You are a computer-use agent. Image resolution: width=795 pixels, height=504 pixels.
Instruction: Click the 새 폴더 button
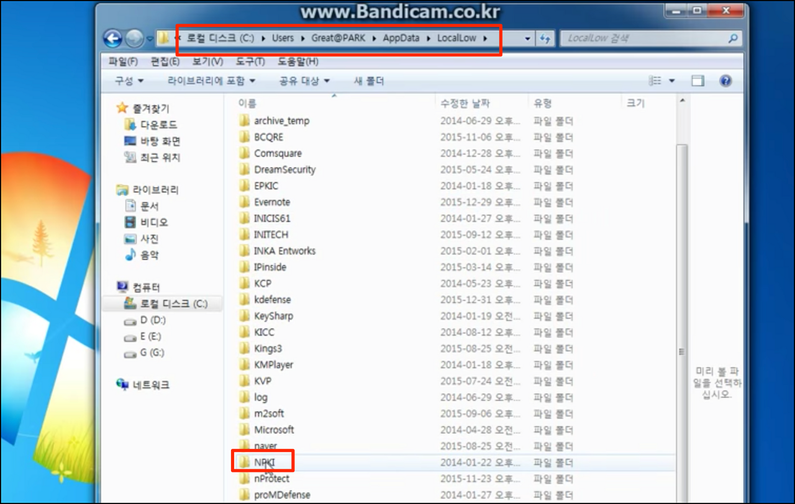click(x=369, y=81)
